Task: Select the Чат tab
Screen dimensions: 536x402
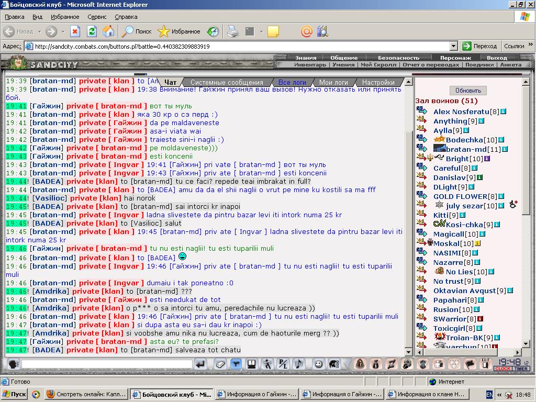Action: (170, 82)
